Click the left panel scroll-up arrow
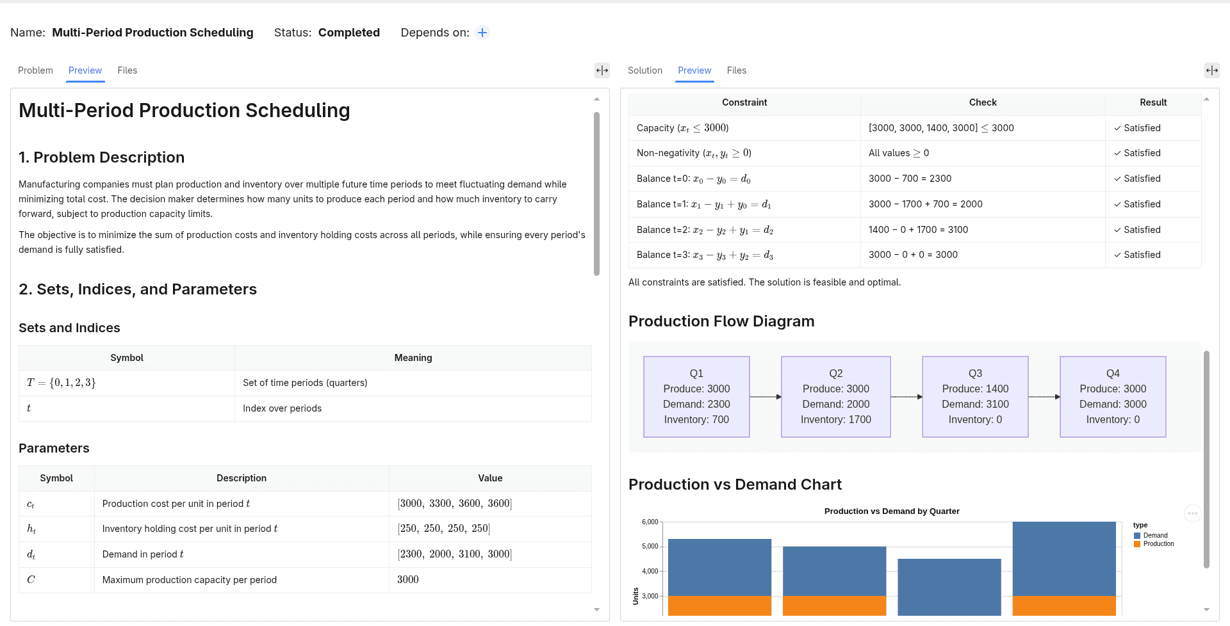Image resolution: width=1230 pixels, height=626 pixels. pos(596,99)
